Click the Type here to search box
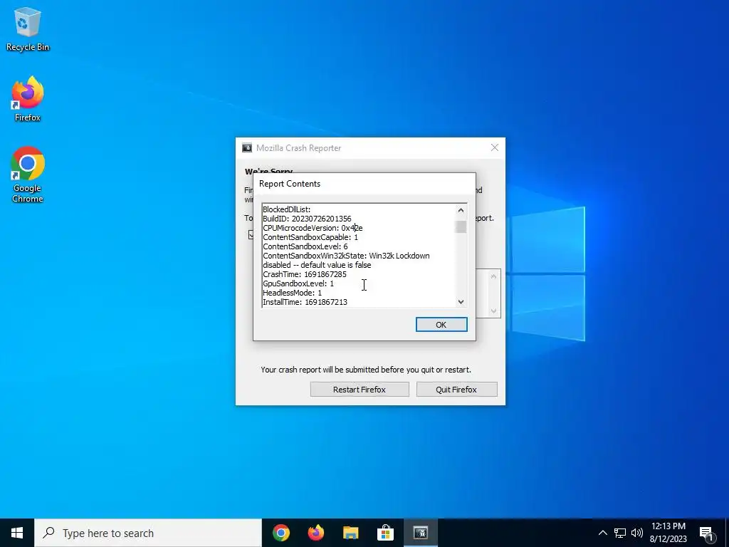The width and height of the screenshot is (729, 547). (x=148, y=533)
